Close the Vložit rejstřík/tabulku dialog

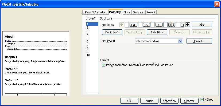click(x=217, y=4)
